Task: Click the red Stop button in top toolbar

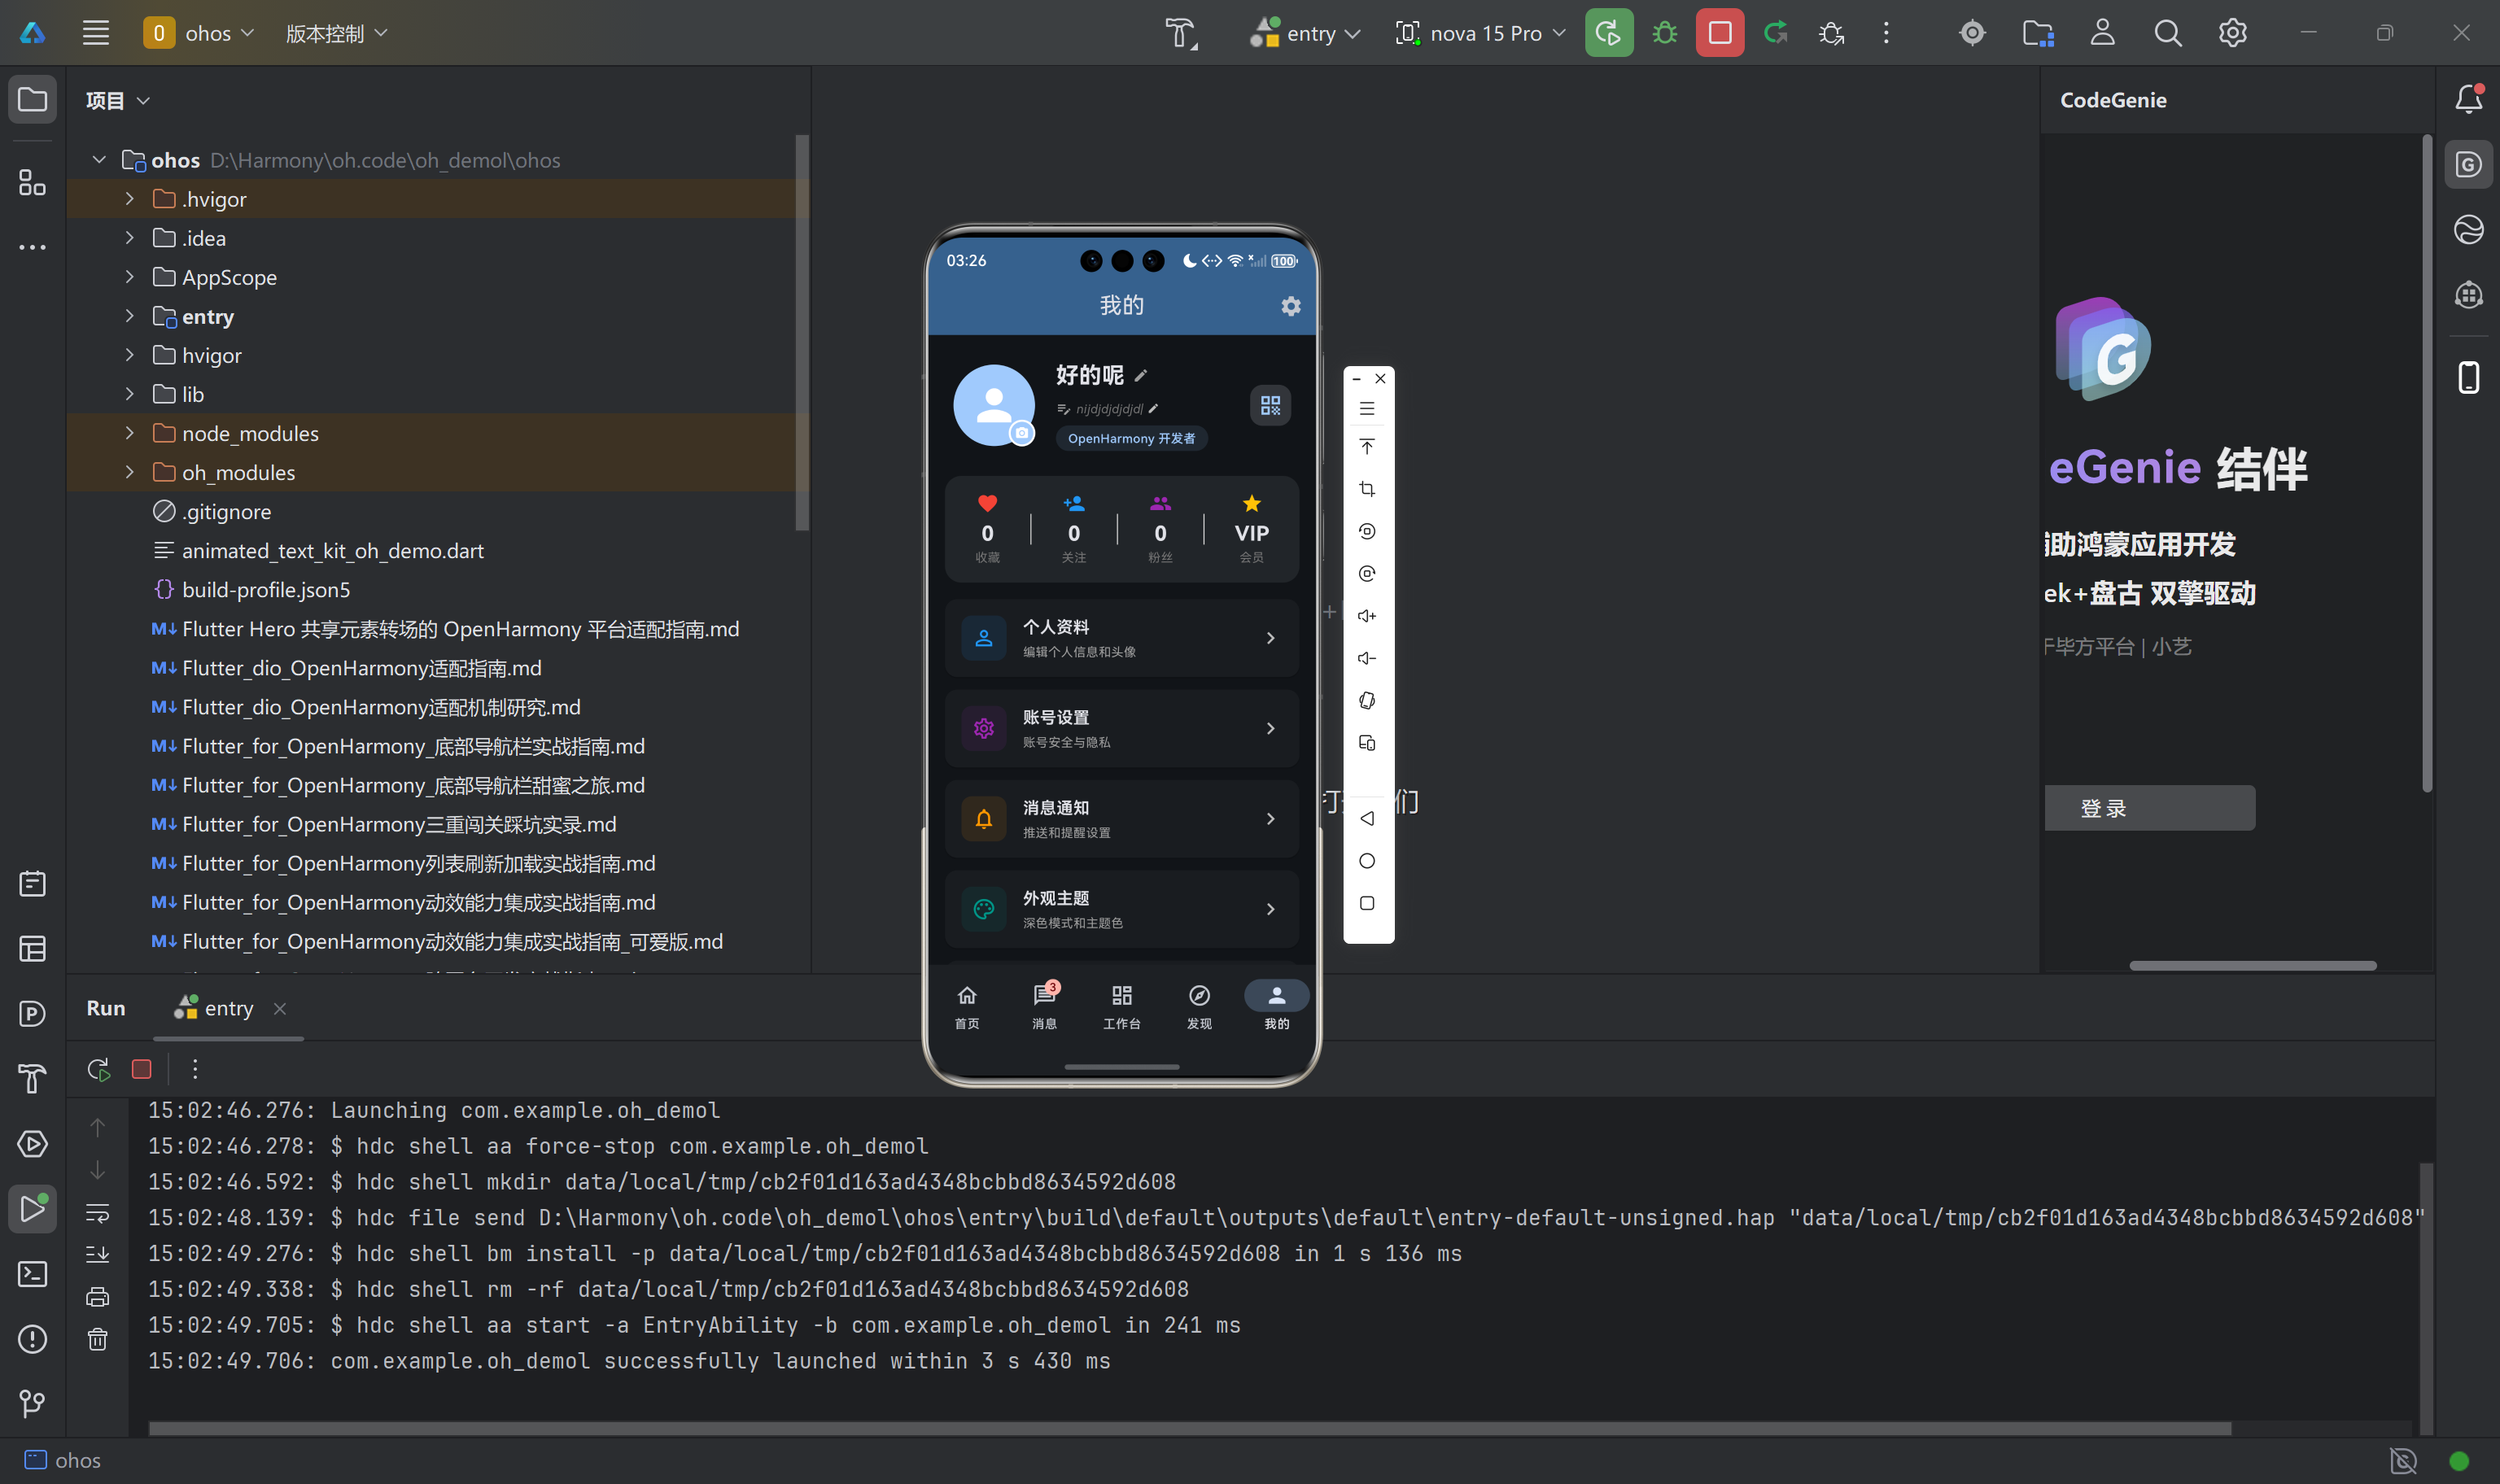Action: (x=1719, y=33)
